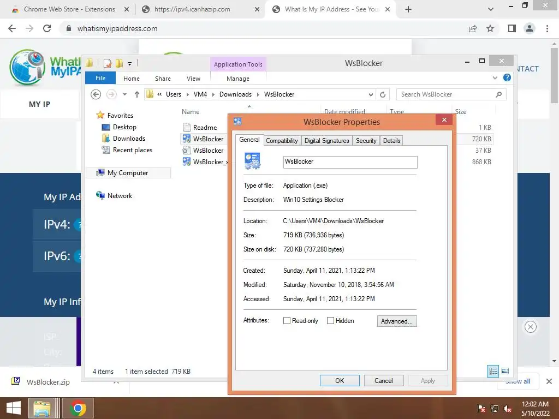559x419 pixels.
Task: Open Windows Start menu
Action: [x=14, y=408]
